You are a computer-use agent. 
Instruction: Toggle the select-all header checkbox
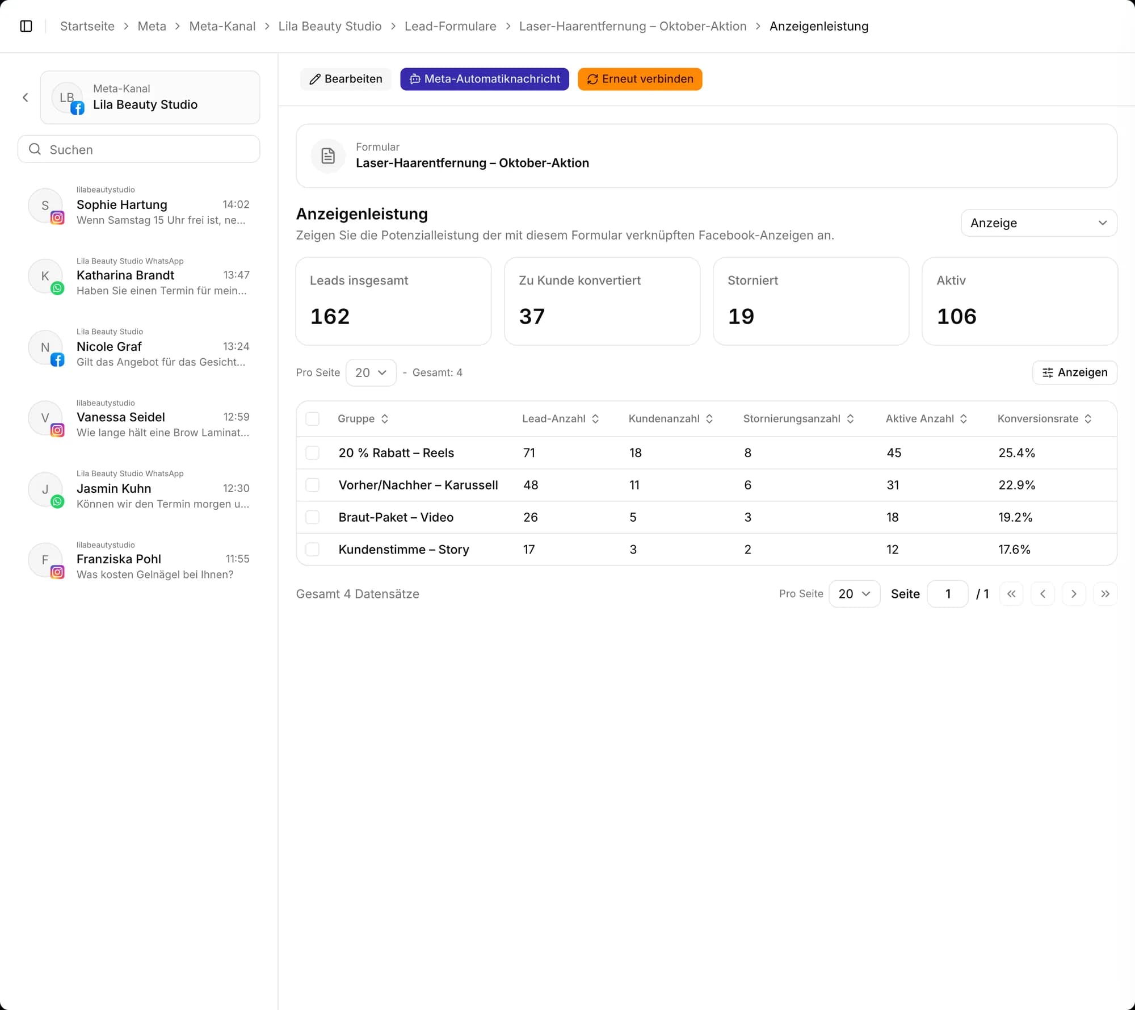313,418
